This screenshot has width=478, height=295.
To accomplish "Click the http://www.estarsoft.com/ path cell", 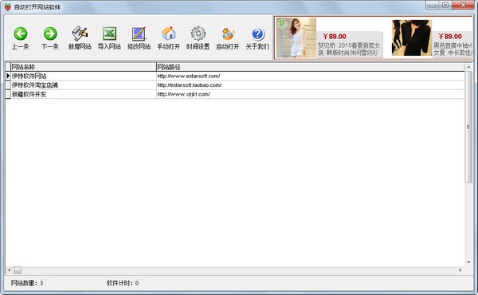I will (311, 76).
